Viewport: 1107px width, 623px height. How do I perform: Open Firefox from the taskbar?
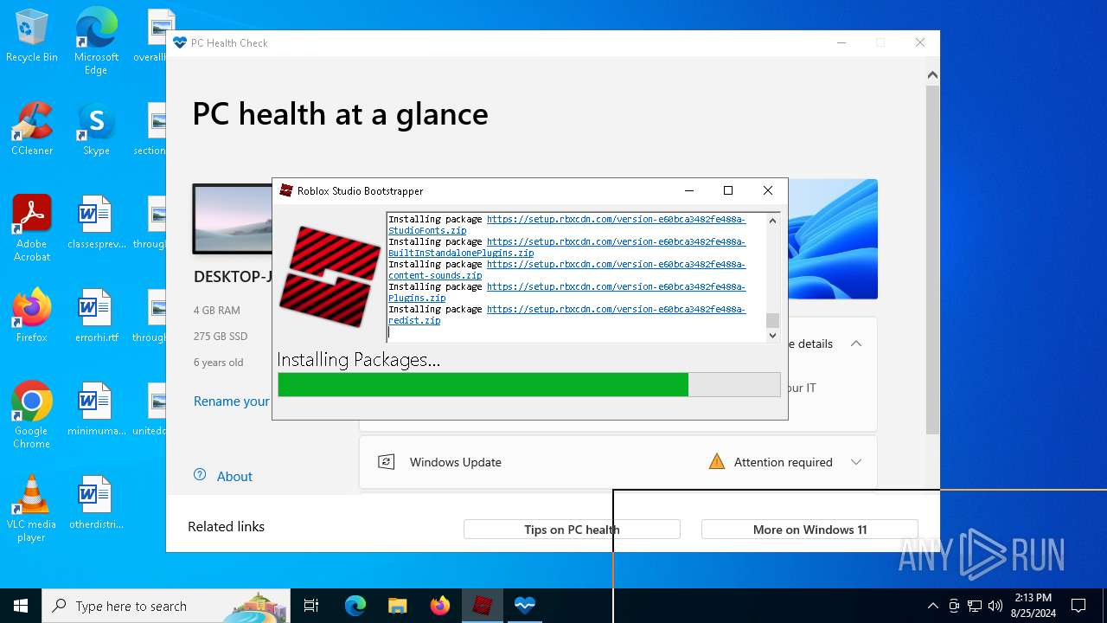[440, 606]
